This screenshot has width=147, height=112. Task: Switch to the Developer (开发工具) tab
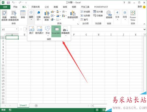tap(85, 7)
